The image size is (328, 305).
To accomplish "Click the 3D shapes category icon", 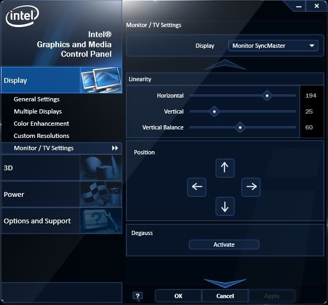I will pyautogui.click(x=101, y=168).
